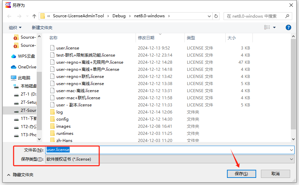Open the recent pages dropdown arrow

point(27,16)
